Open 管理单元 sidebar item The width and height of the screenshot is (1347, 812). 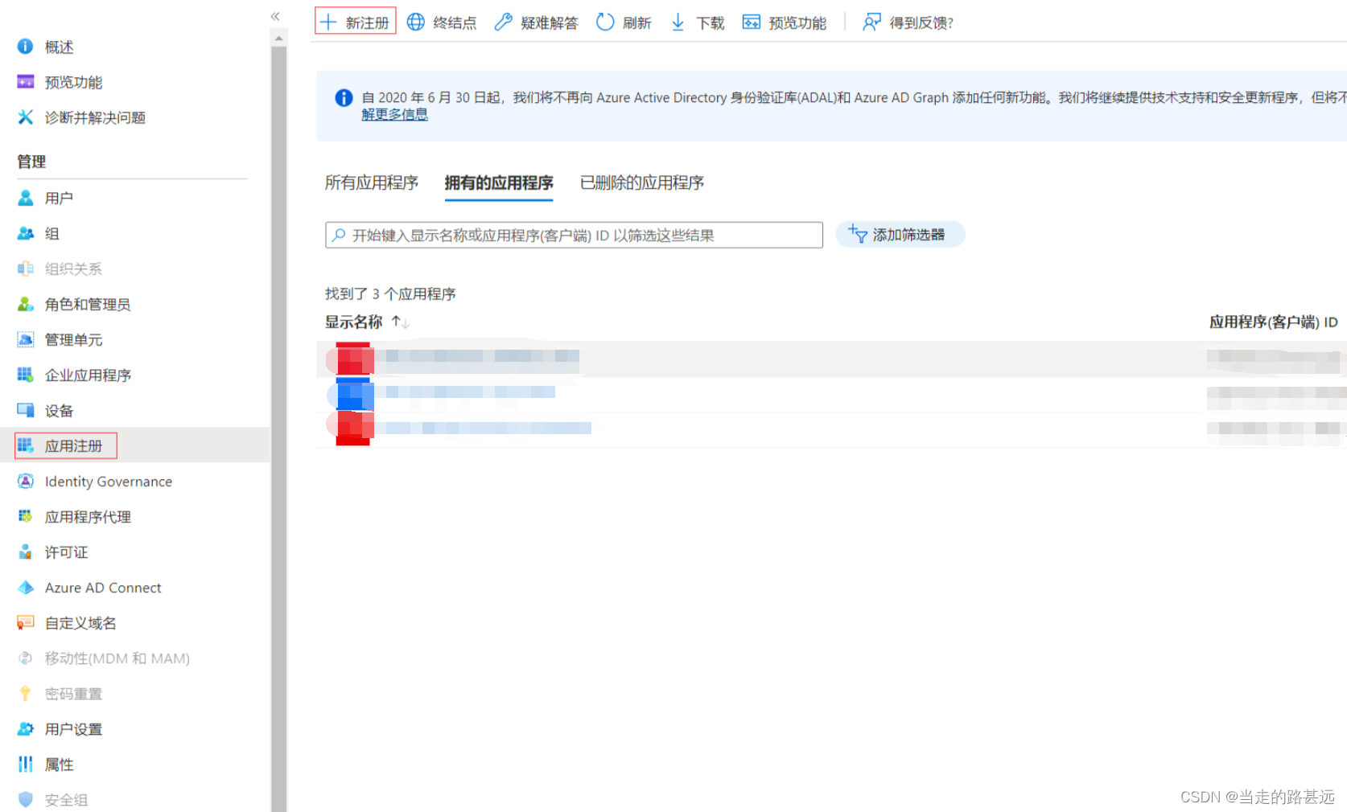tap(60, 339)
